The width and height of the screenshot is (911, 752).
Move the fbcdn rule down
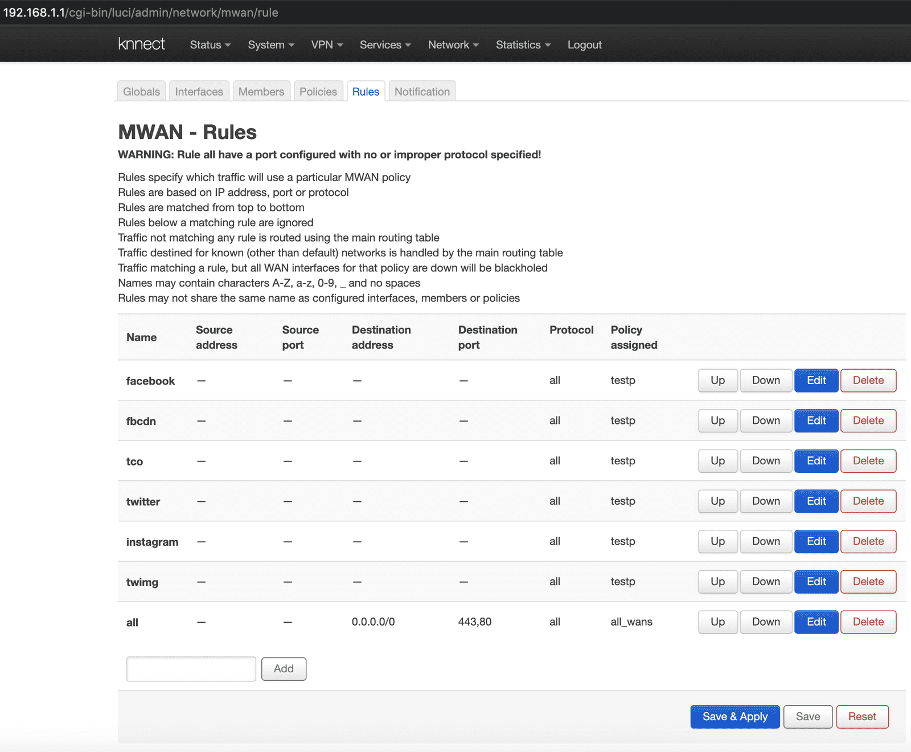(x=765, y=420)
